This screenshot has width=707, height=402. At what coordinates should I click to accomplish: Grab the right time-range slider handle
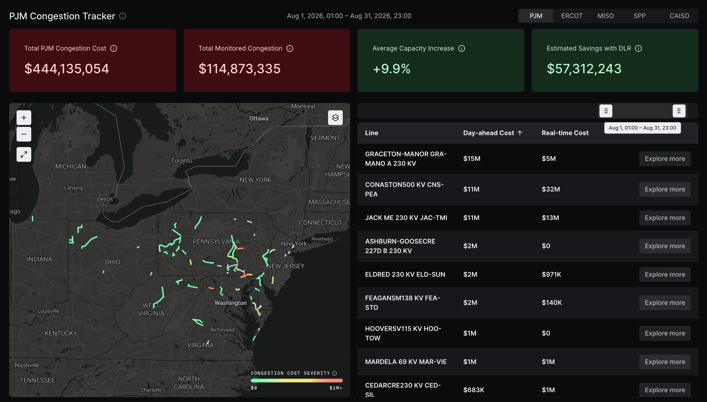[679, 111]
